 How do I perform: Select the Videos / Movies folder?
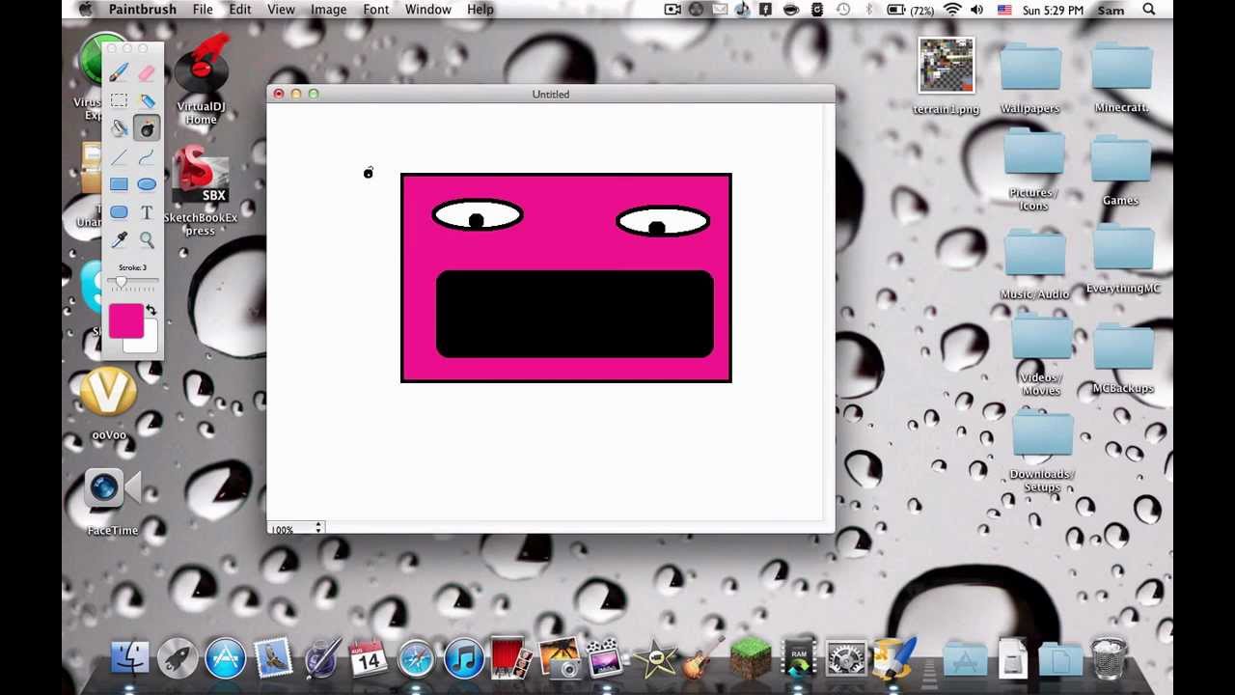[x=1041, y=354]
